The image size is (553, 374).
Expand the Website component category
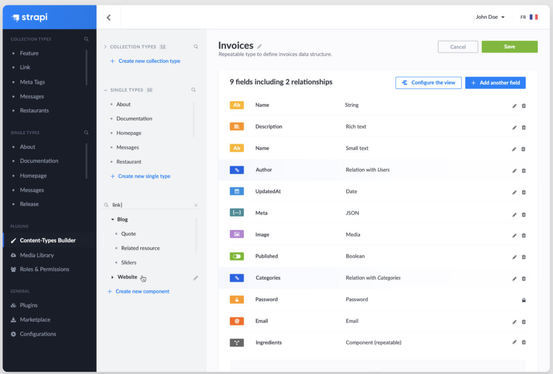[112, 277]
